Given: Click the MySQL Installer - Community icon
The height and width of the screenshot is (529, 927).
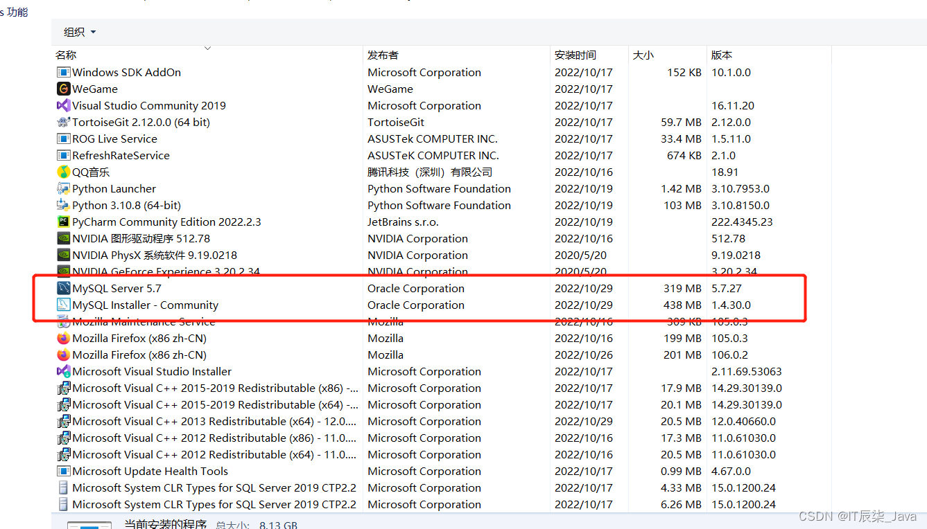Looking at the screenshot, I should click(63, 305).
